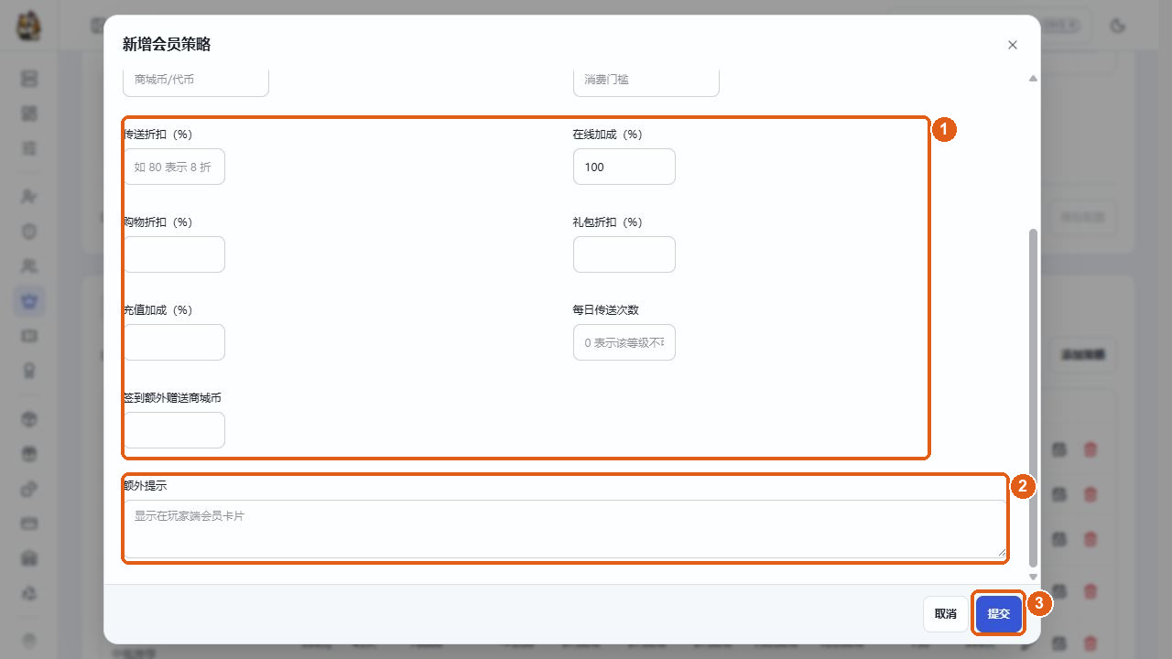Toggle dark mode moon icon in header
Viewport: 1172px width, 659px height.
pos(1117,26)
